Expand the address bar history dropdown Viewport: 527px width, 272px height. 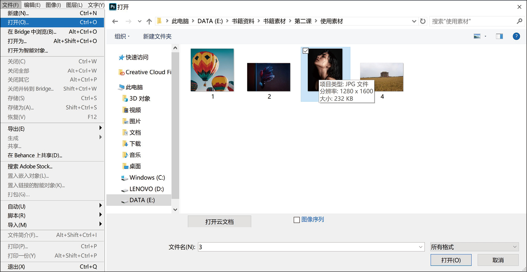pos(414,21)
